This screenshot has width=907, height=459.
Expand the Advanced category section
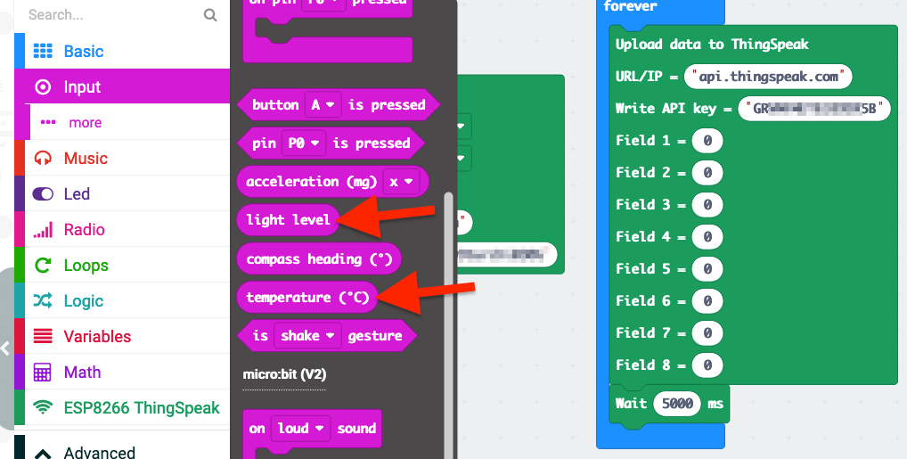coord(99,453)
